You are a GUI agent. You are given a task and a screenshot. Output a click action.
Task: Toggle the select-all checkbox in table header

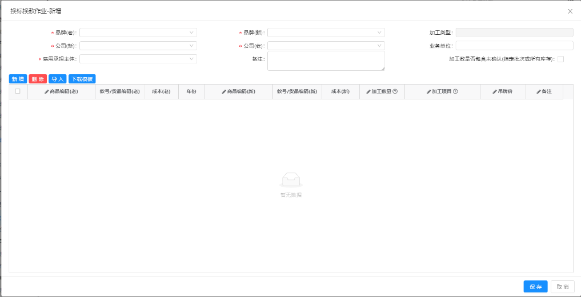click(18, 91)
